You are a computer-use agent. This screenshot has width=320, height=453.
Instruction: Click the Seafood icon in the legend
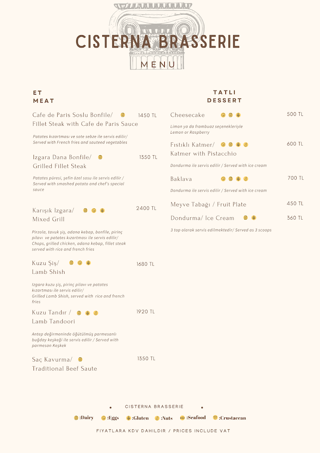point(183,418)
